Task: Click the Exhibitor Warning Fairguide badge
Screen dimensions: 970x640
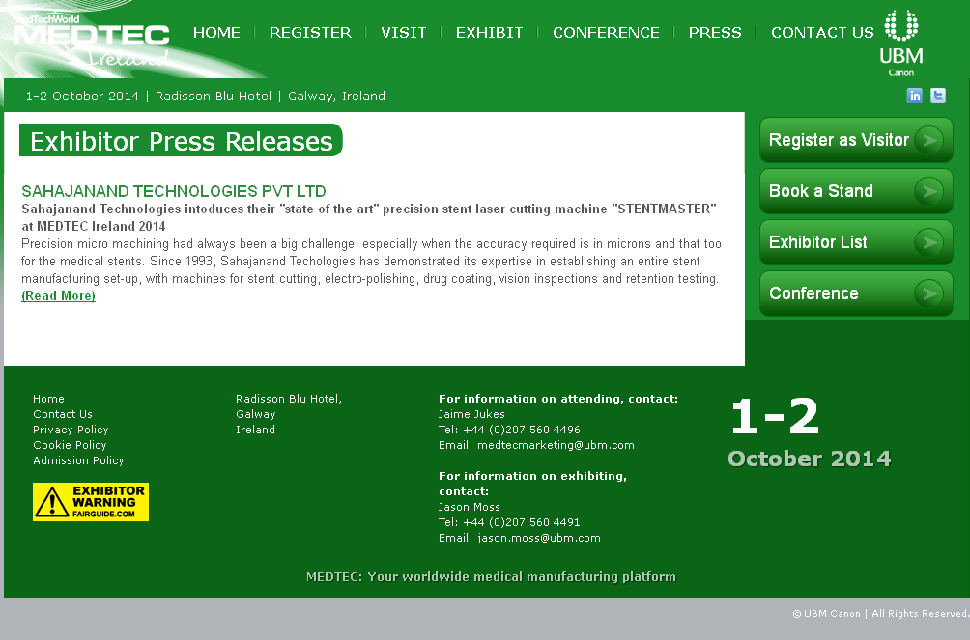Action: [91, 502]
